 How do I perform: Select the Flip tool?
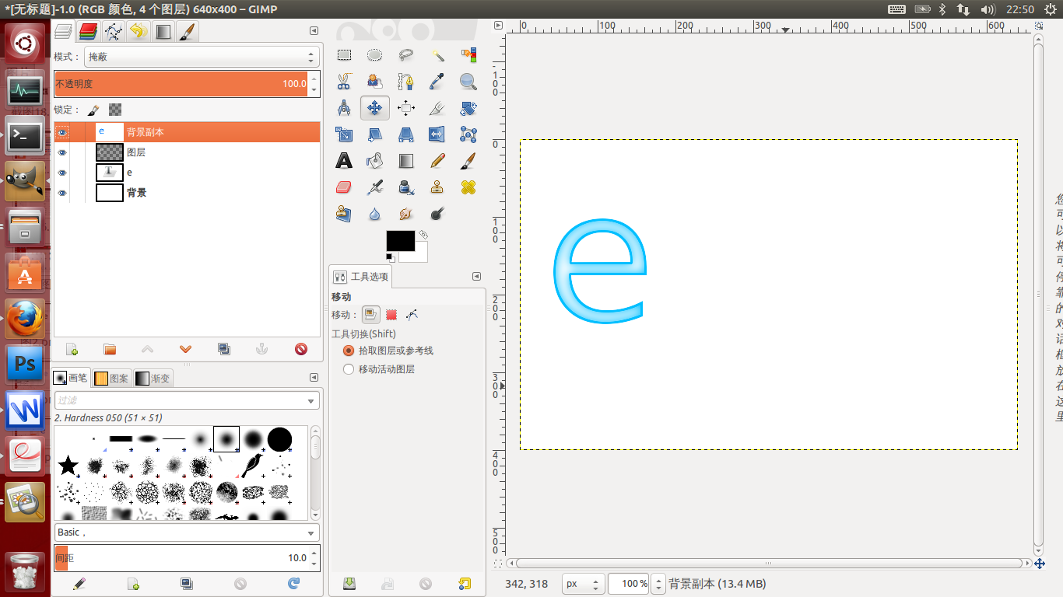pos(437,134)
